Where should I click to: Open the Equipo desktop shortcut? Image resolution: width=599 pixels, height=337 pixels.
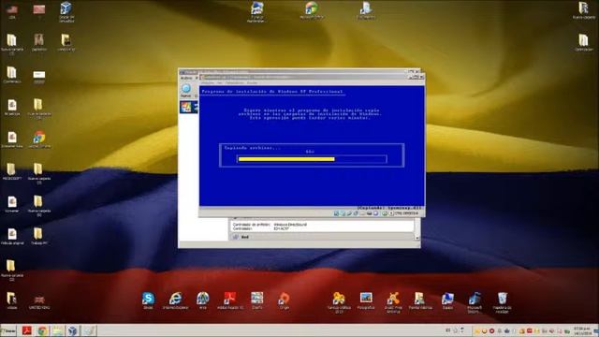tap(447, 300)
